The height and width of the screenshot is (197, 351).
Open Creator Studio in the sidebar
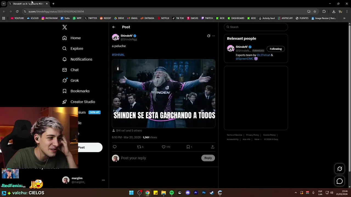coord(79,102)
